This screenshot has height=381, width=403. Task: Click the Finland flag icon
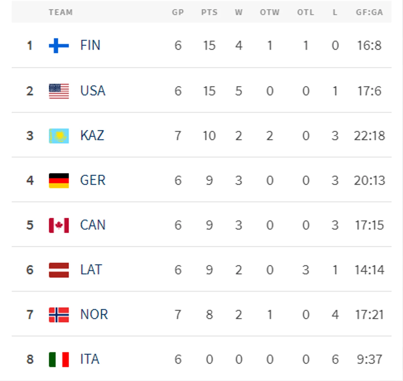tap(59, 46)
